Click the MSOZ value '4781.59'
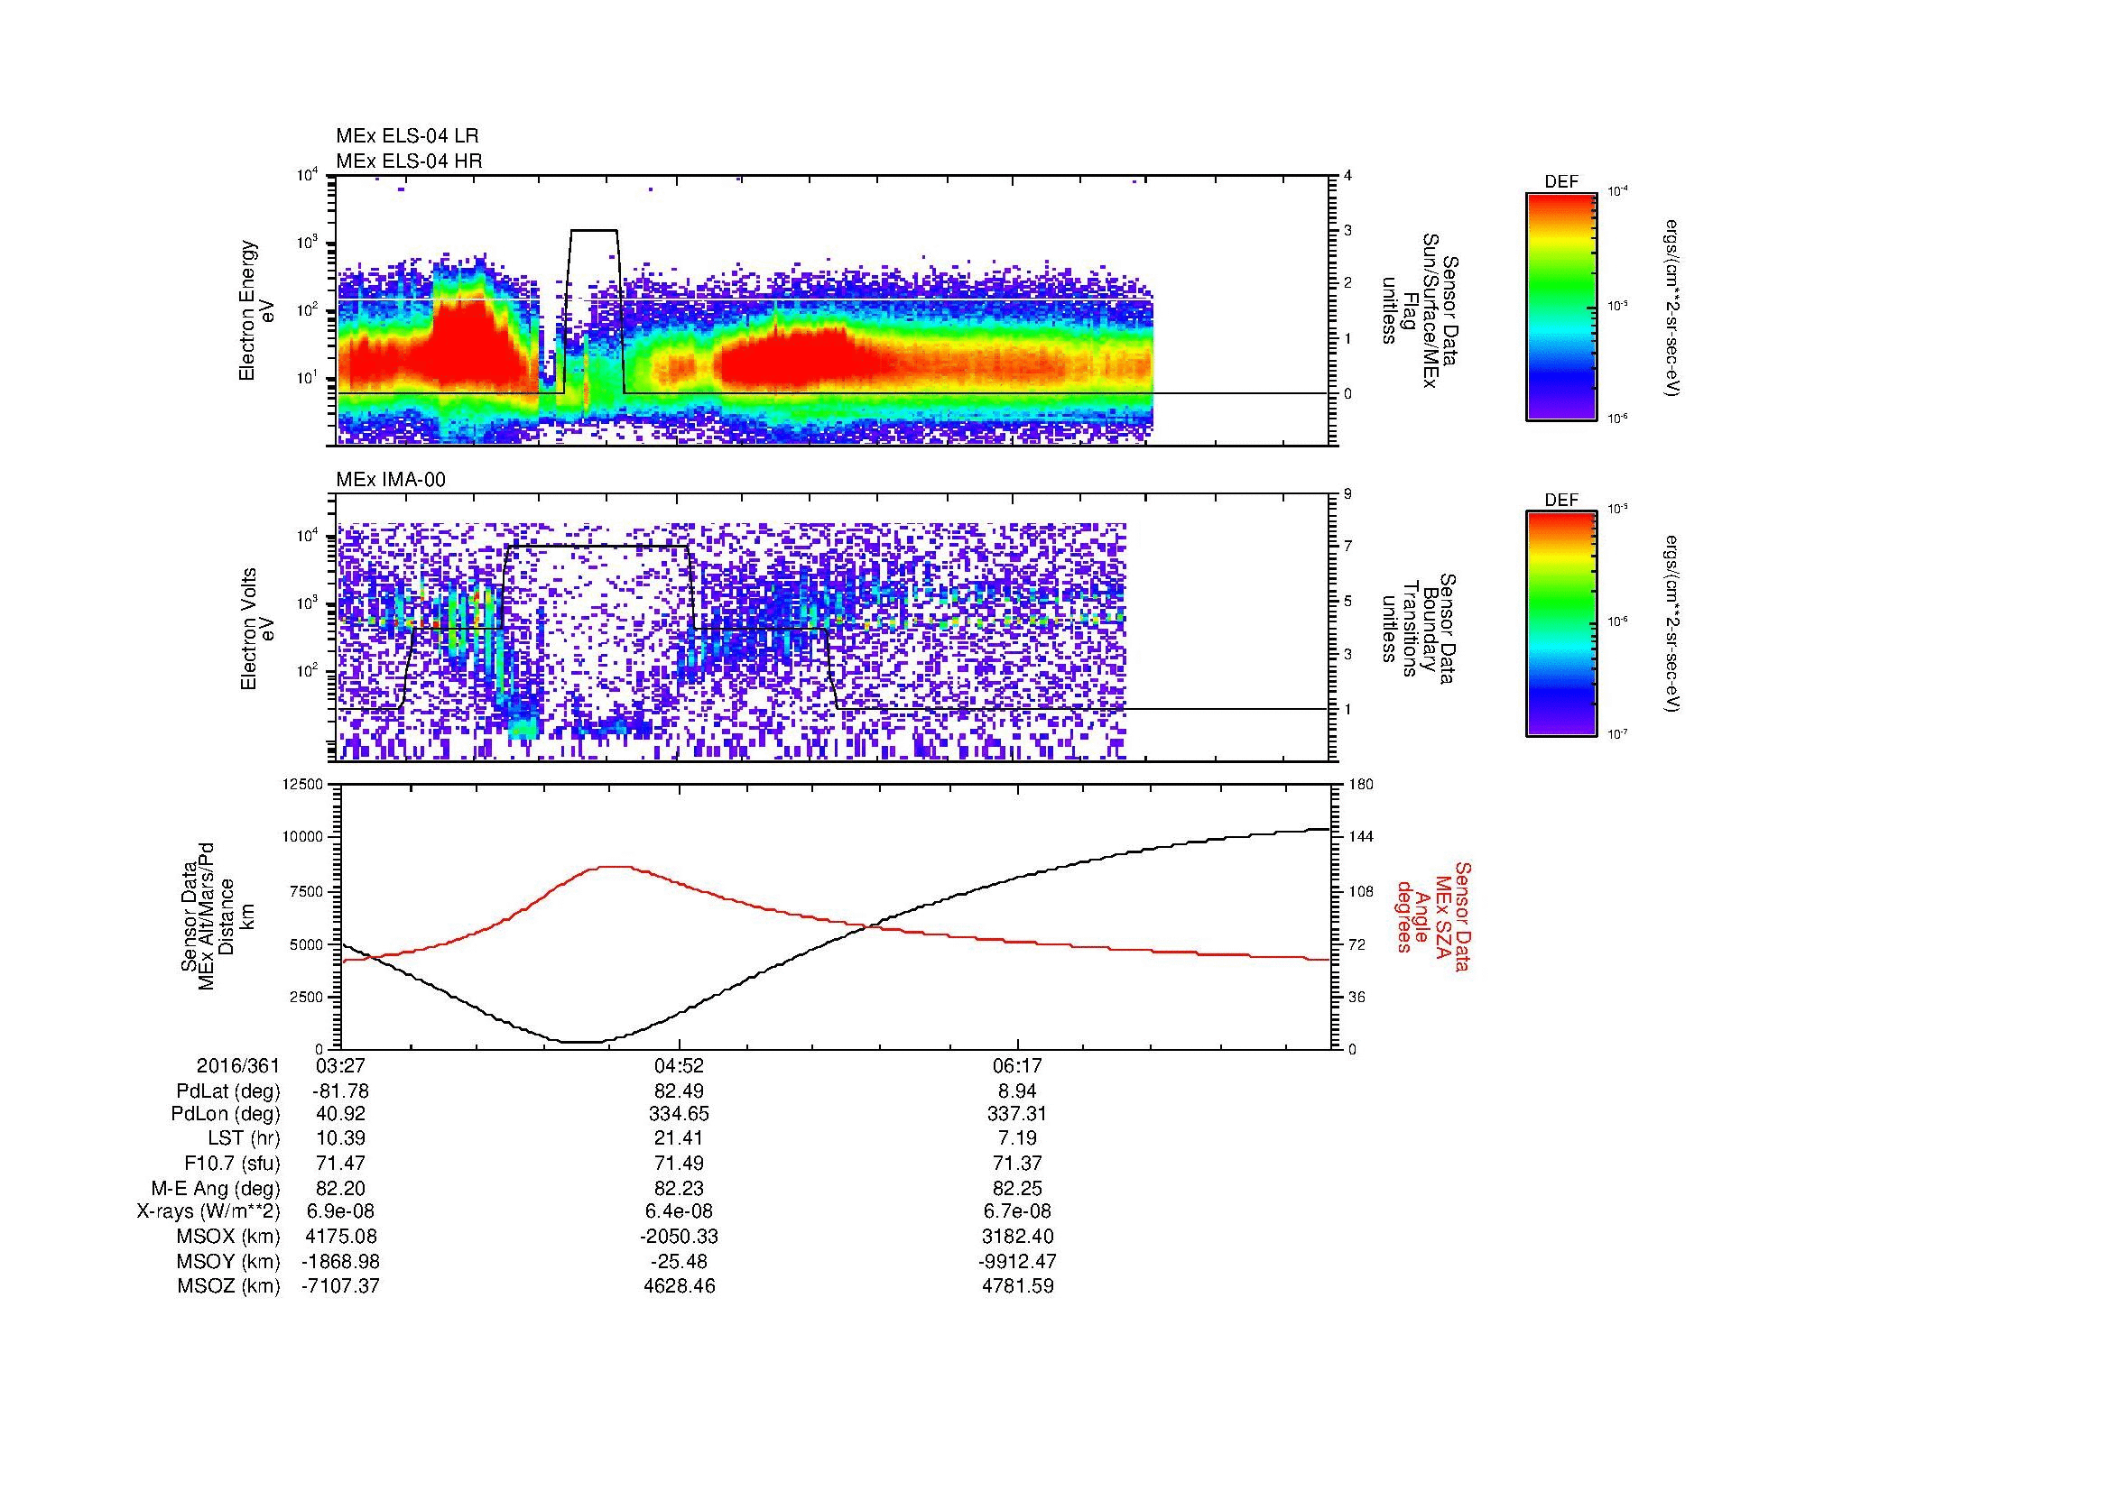This screenshot has width=2111, height=1491. 1018,1287
